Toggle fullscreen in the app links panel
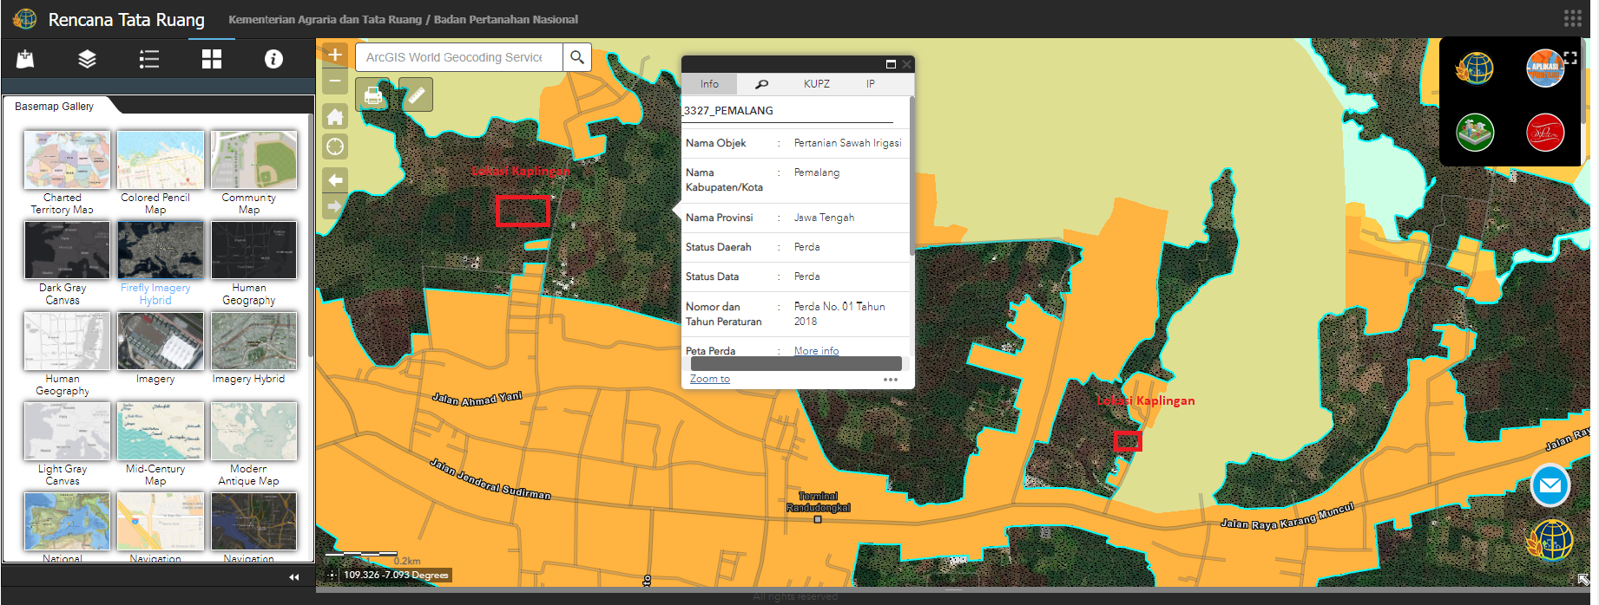Screen dimensions: 1599x605 tap(1570, 58)
